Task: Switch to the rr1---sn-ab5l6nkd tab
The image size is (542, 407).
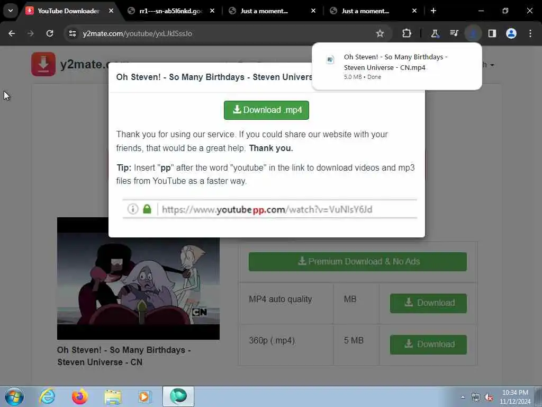Action: tap(170, 11)
